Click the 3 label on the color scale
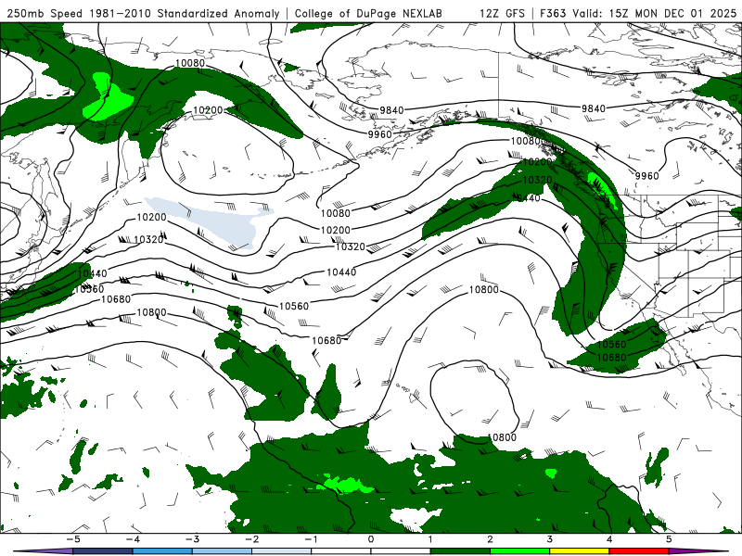 (x=550, y=539)
